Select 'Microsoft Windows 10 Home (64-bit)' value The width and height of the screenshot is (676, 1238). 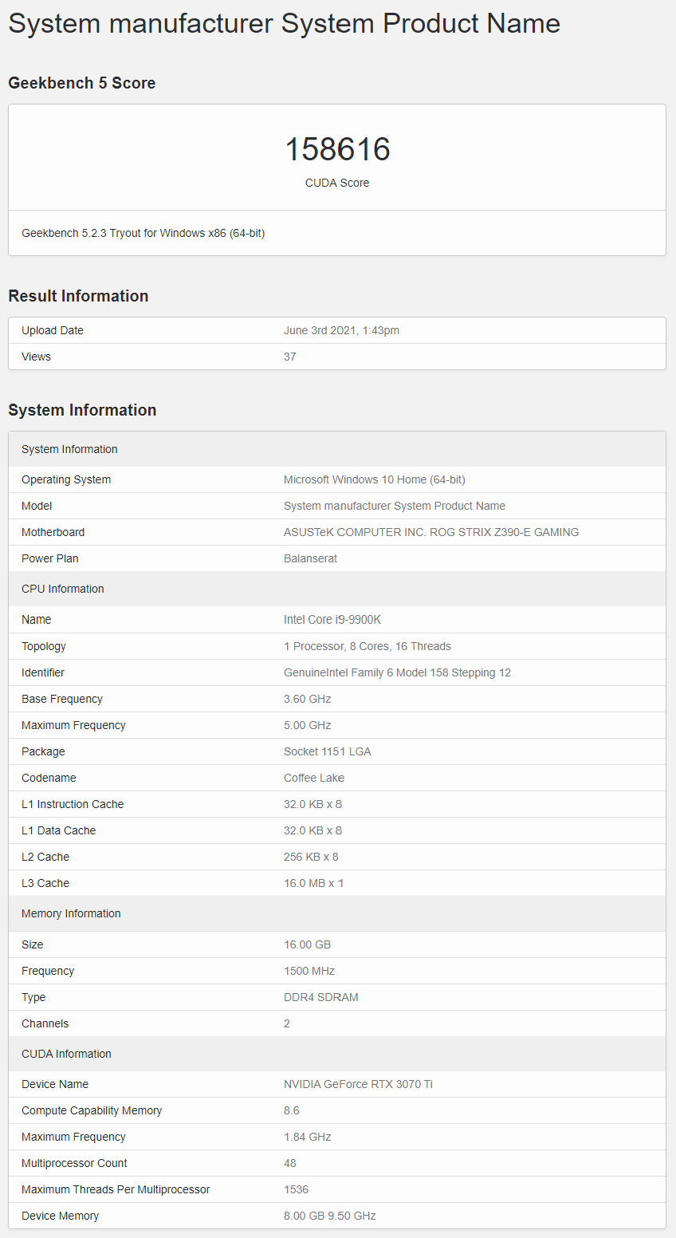pos(375,479)
